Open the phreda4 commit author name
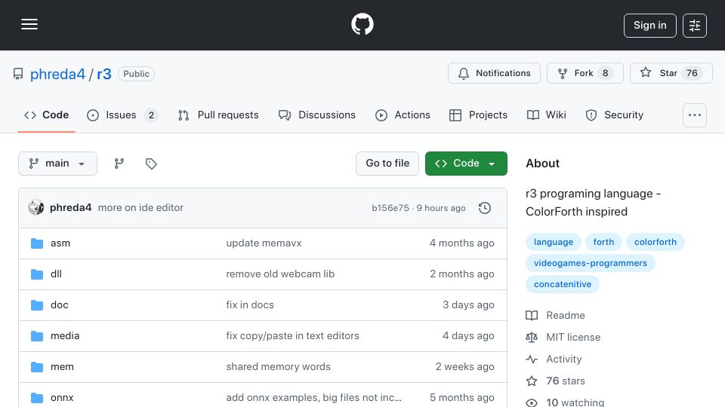Image resolution: width=725 pixels, height=407 pixels. point(71,208)
